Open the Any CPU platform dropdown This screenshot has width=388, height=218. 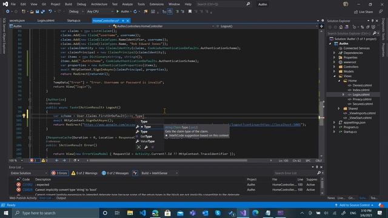click(x=99, y=12)
